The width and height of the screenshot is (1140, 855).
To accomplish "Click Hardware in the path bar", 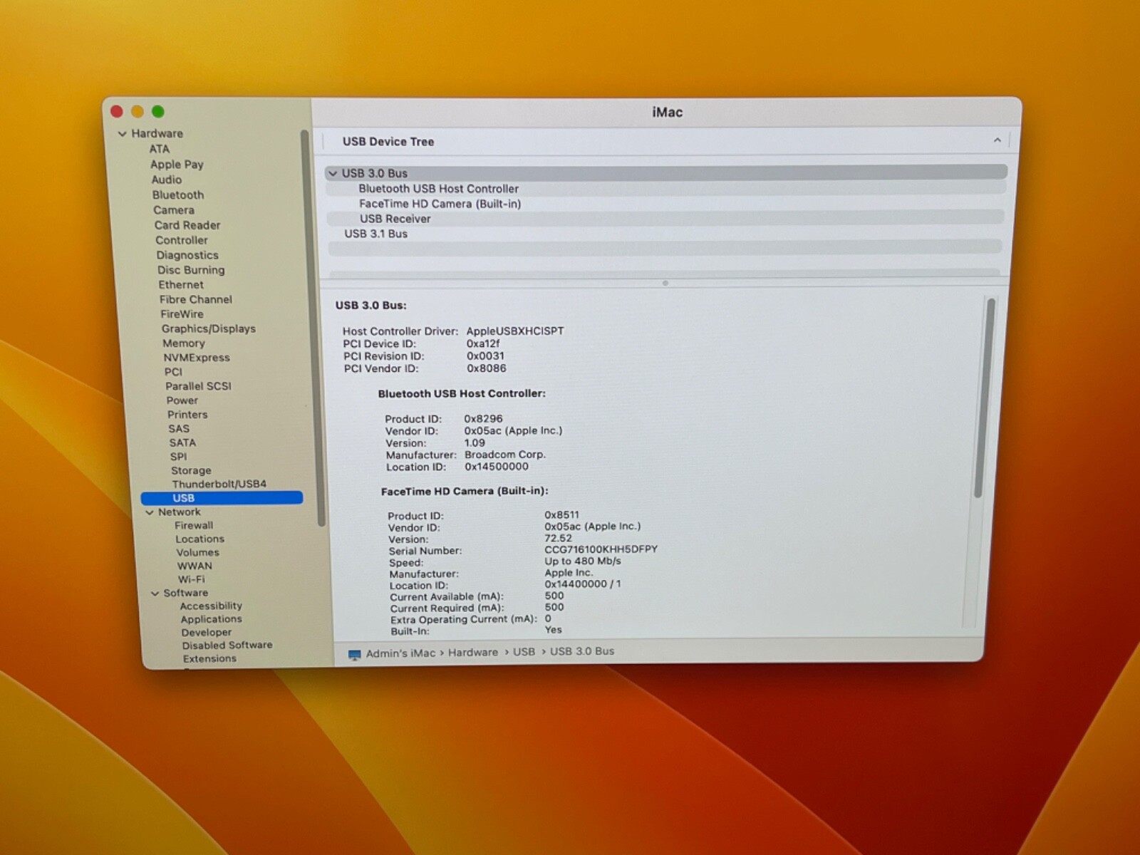I will pos(473,653).
